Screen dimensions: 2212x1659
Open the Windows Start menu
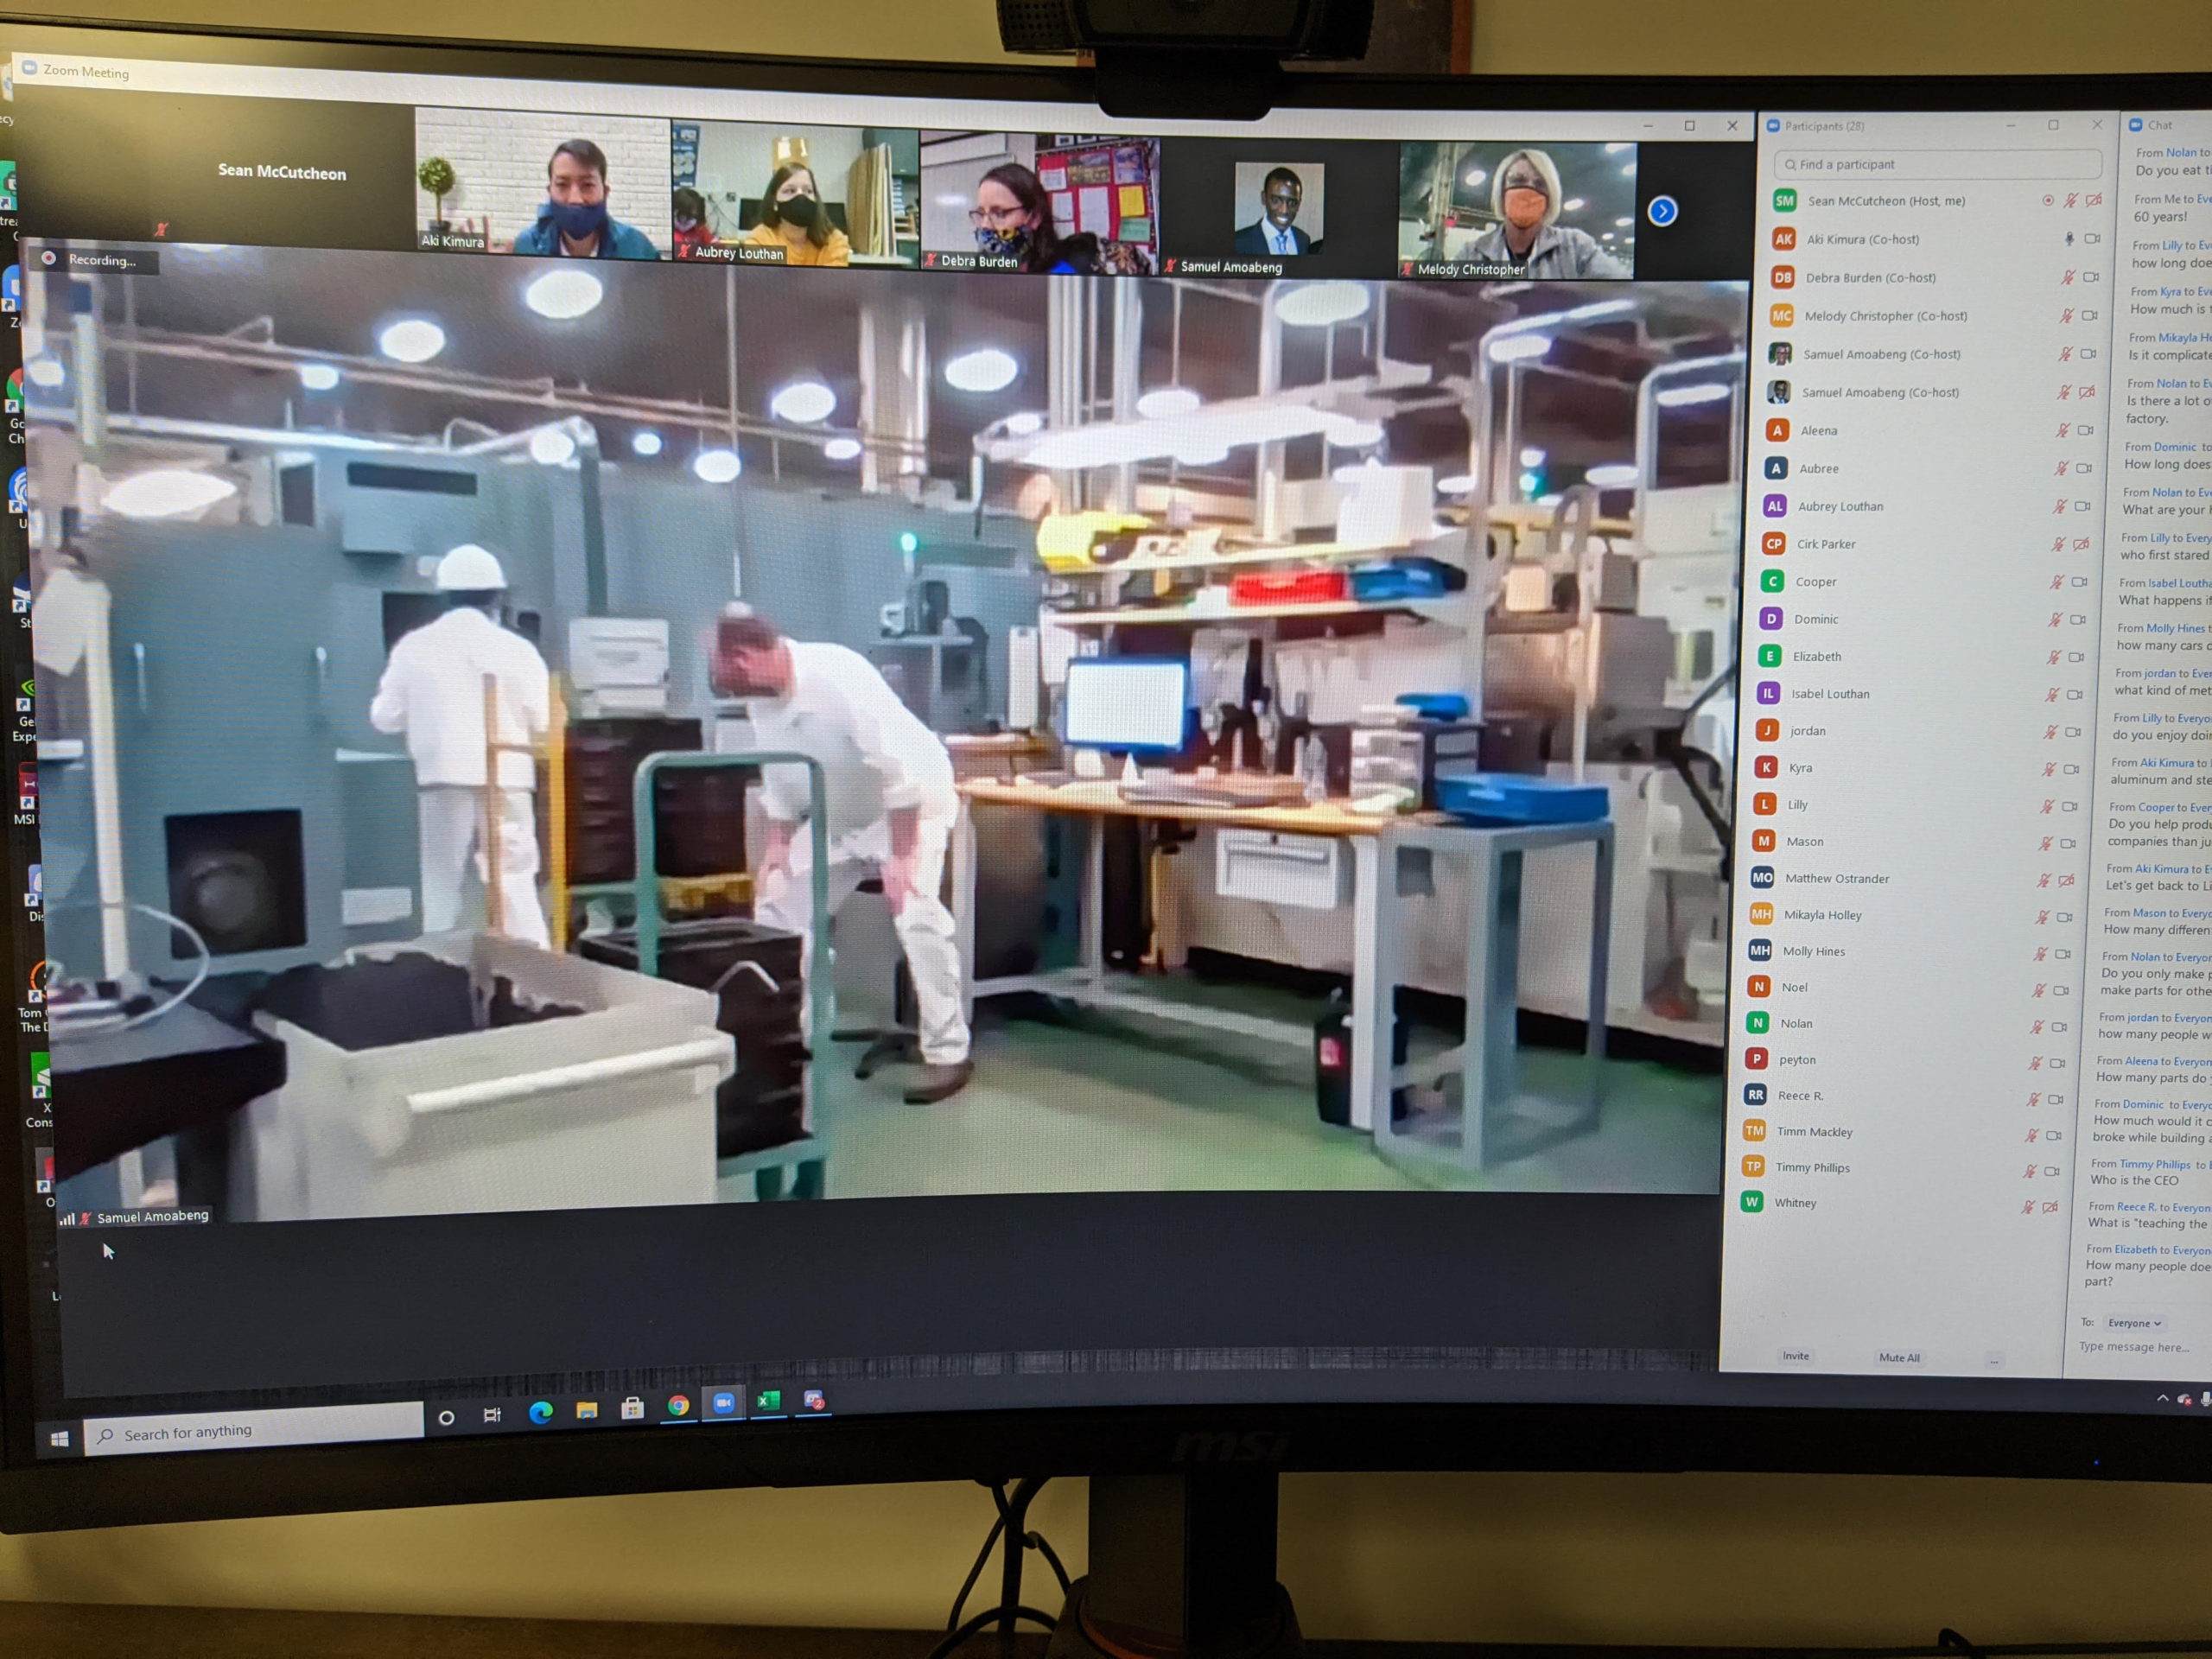59,1438
